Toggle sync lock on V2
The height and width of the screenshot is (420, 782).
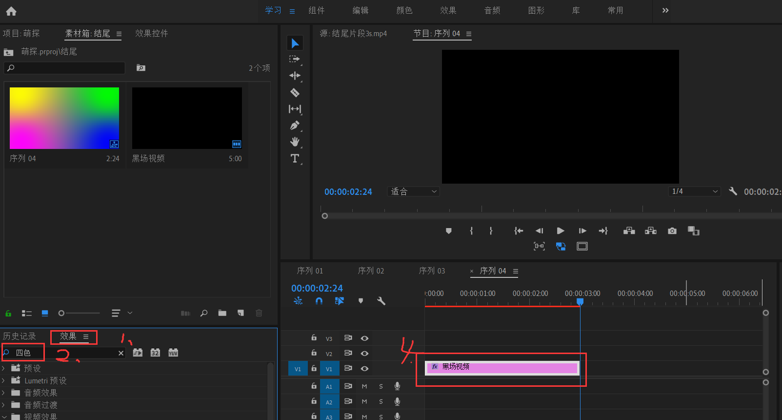348,353
